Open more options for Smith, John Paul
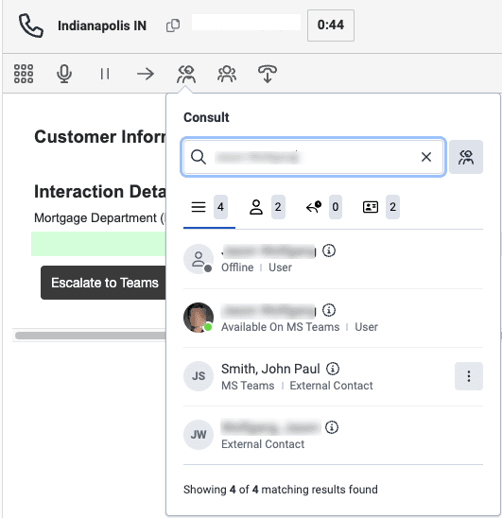 coord(469,376)
